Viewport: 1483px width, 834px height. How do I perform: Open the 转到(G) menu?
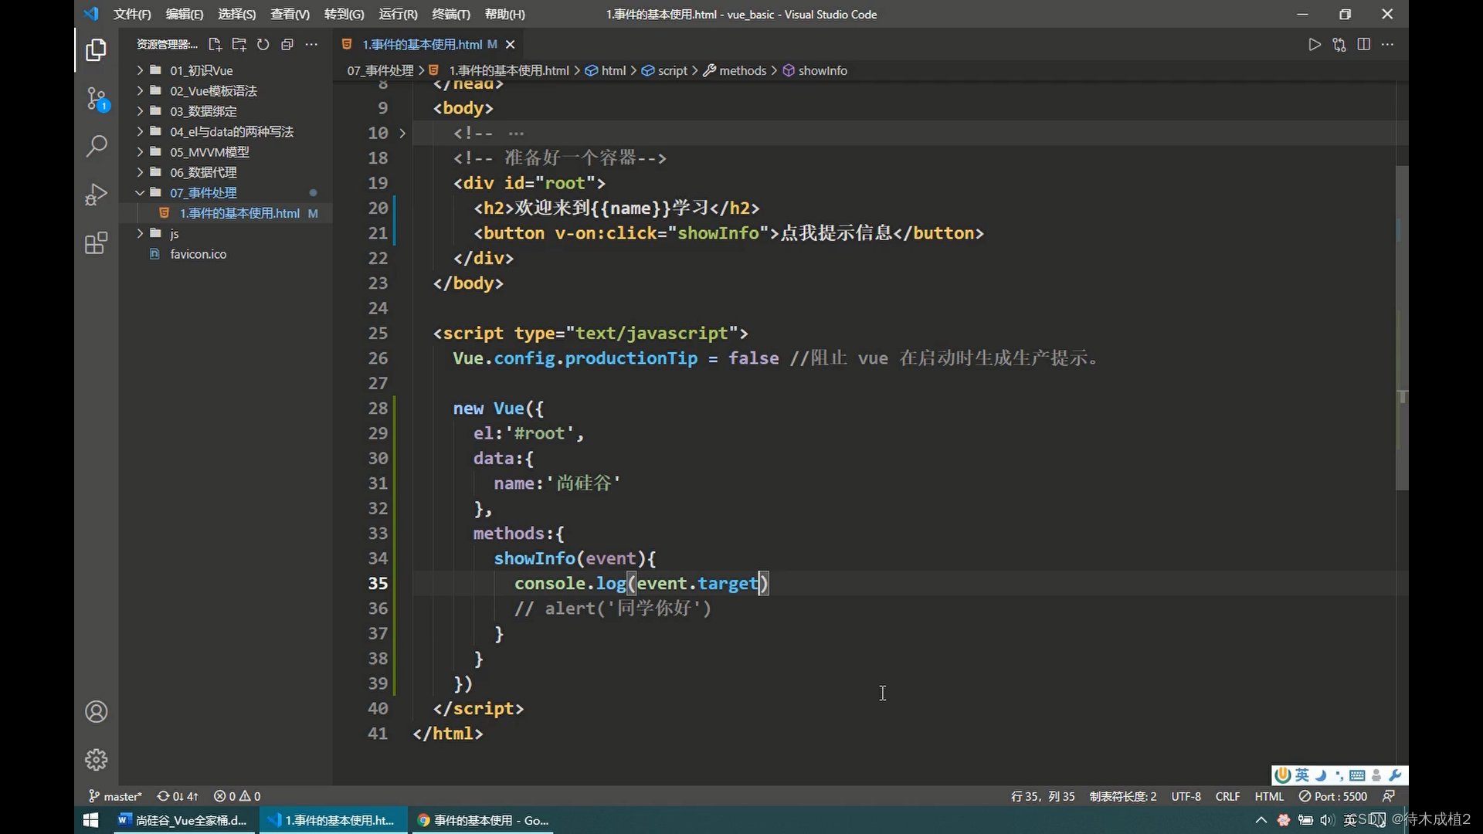point(344,14)
